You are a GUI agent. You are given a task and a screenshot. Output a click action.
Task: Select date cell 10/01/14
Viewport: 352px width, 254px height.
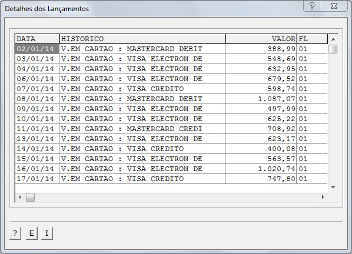point(37,119)
